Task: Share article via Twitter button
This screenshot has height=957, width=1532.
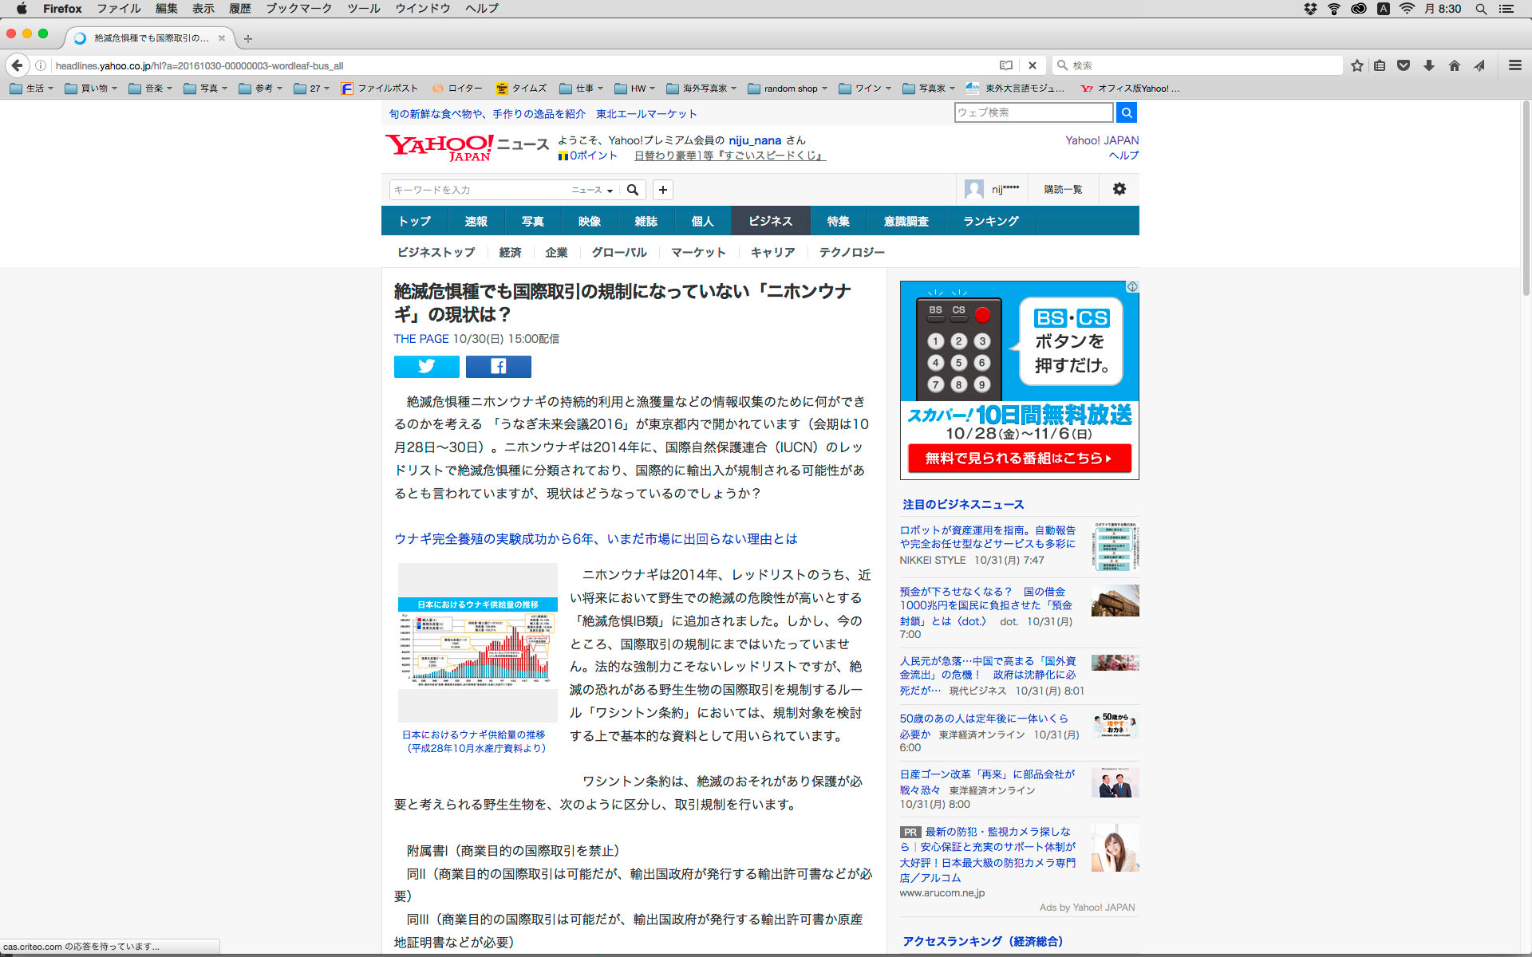Action: click(426, 366)
